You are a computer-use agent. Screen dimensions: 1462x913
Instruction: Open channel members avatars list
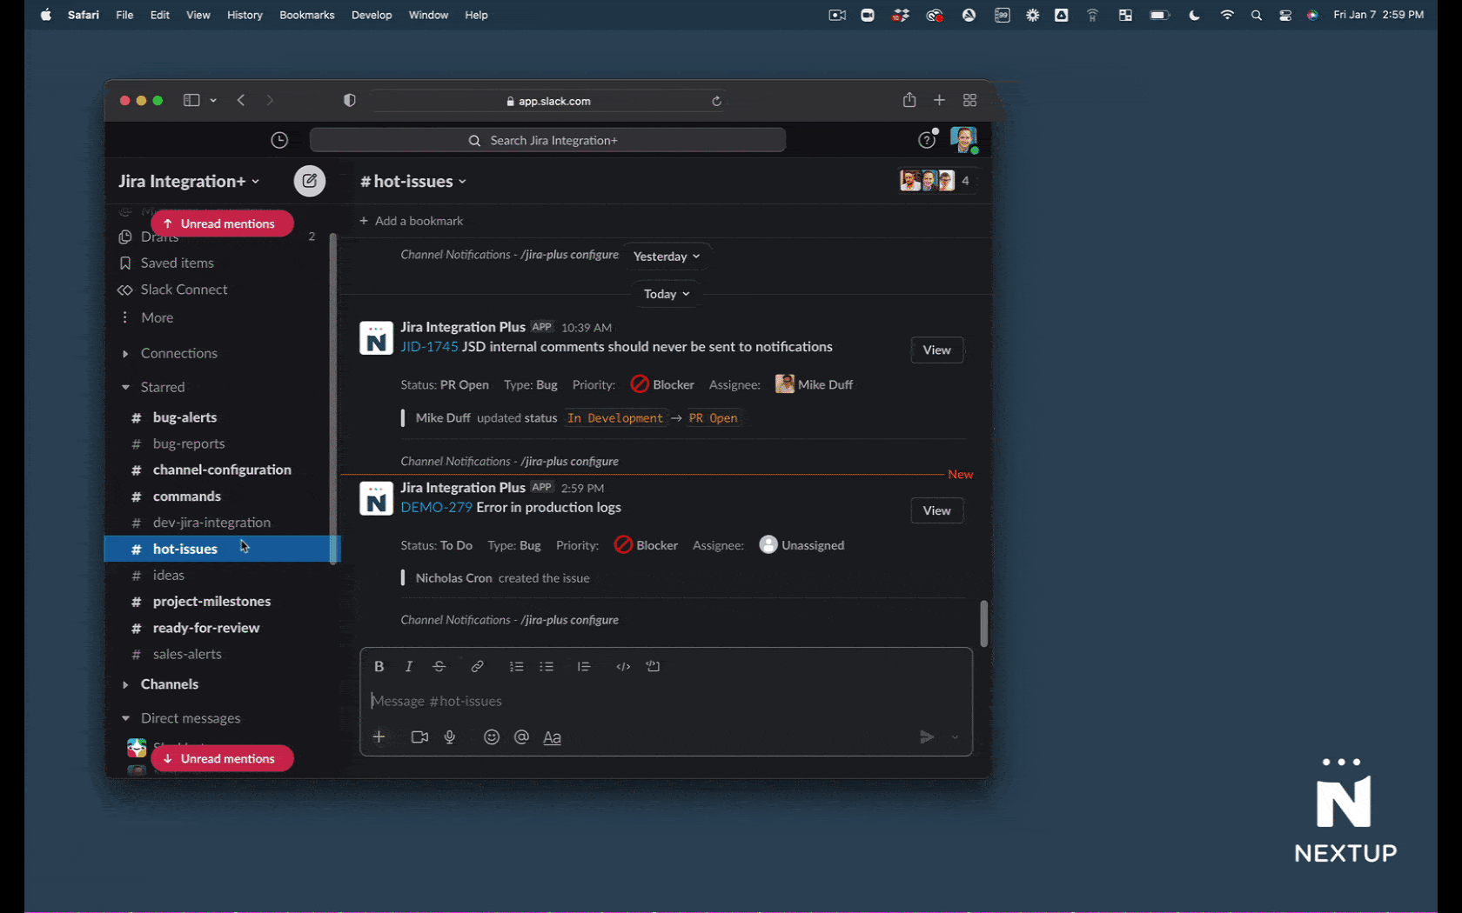[936, 180]
